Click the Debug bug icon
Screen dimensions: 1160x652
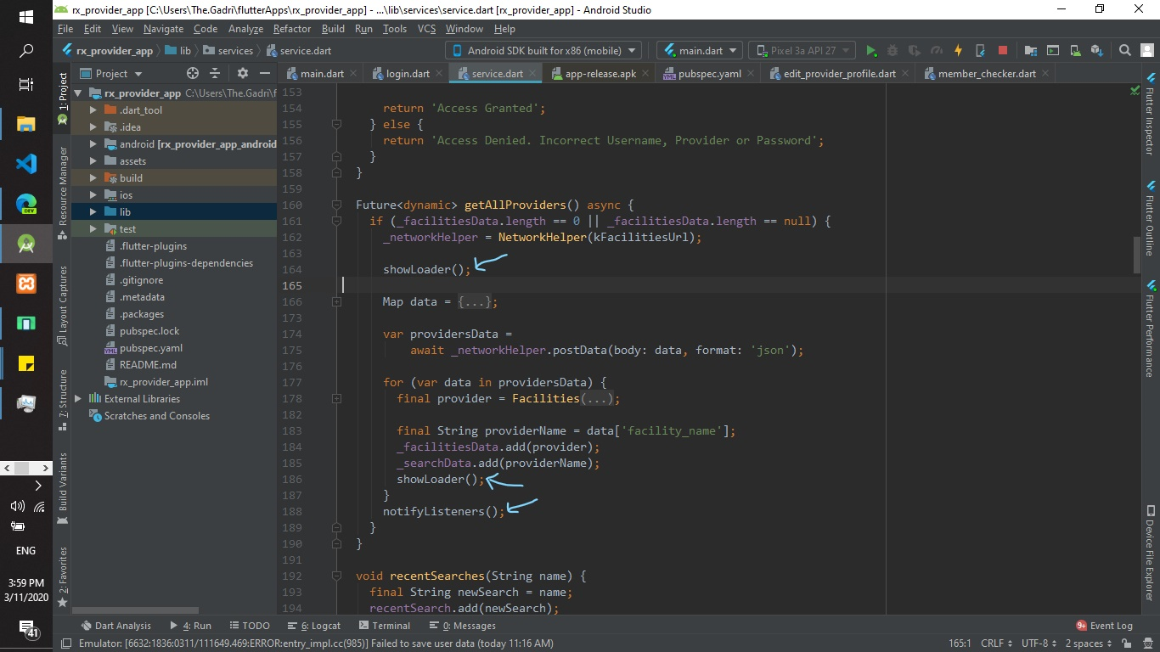(893, 50)
